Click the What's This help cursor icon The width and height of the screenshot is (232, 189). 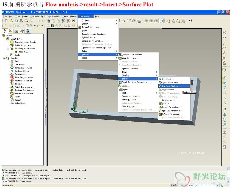click(190, 21)
